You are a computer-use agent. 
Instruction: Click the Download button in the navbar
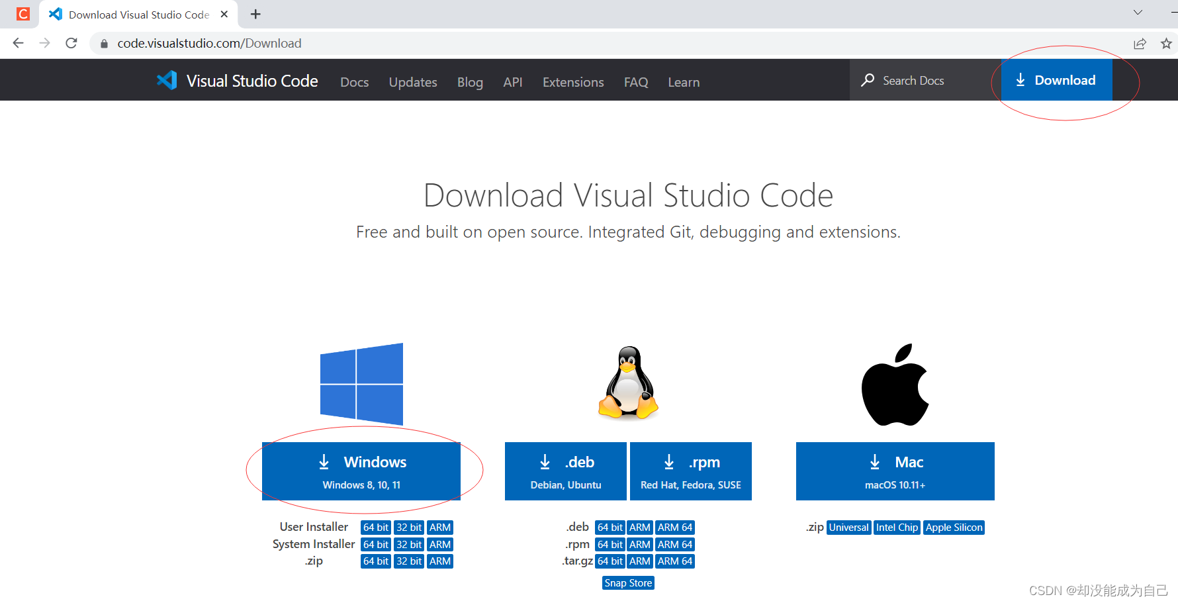pyautogui.click(x=1056, y=80)
